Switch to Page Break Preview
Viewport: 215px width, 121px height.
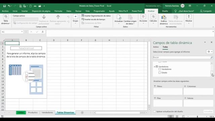tap(183, 117)
